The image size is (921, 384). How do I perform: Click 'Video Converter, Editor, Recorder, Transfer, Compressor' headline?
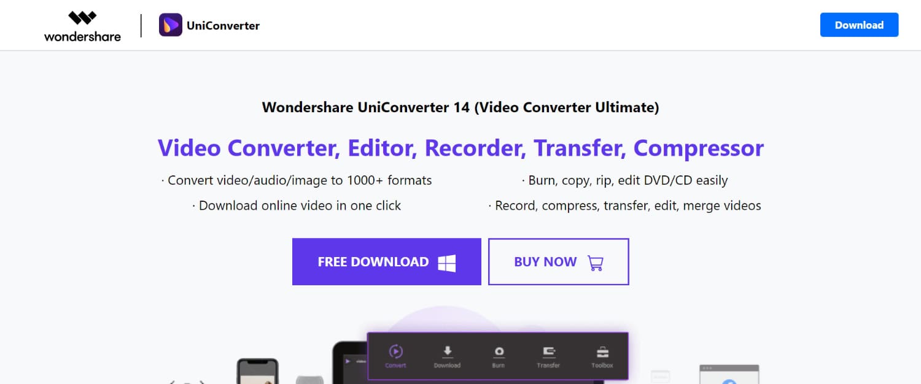point(460,148)
